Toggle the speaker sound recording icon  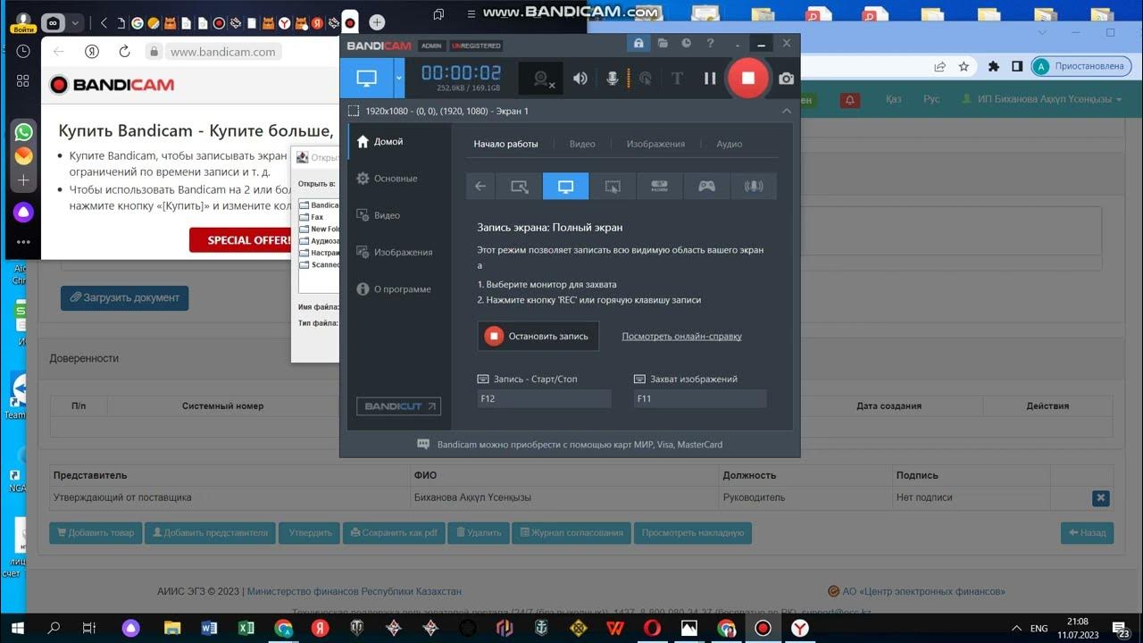coord(580,79)
